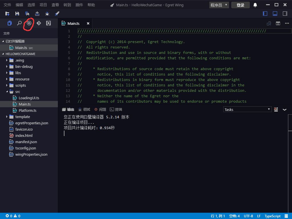Click the 行 1, 列 1 cursor position

[x=218, y=216]
